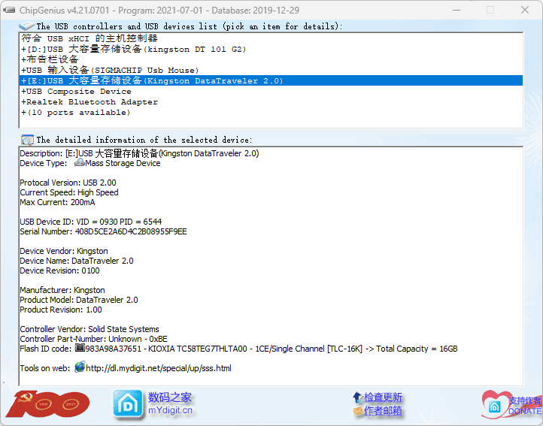Select the [D:] kingston DT 101 G2 device
543x426 pixels.
pos(271,49)
